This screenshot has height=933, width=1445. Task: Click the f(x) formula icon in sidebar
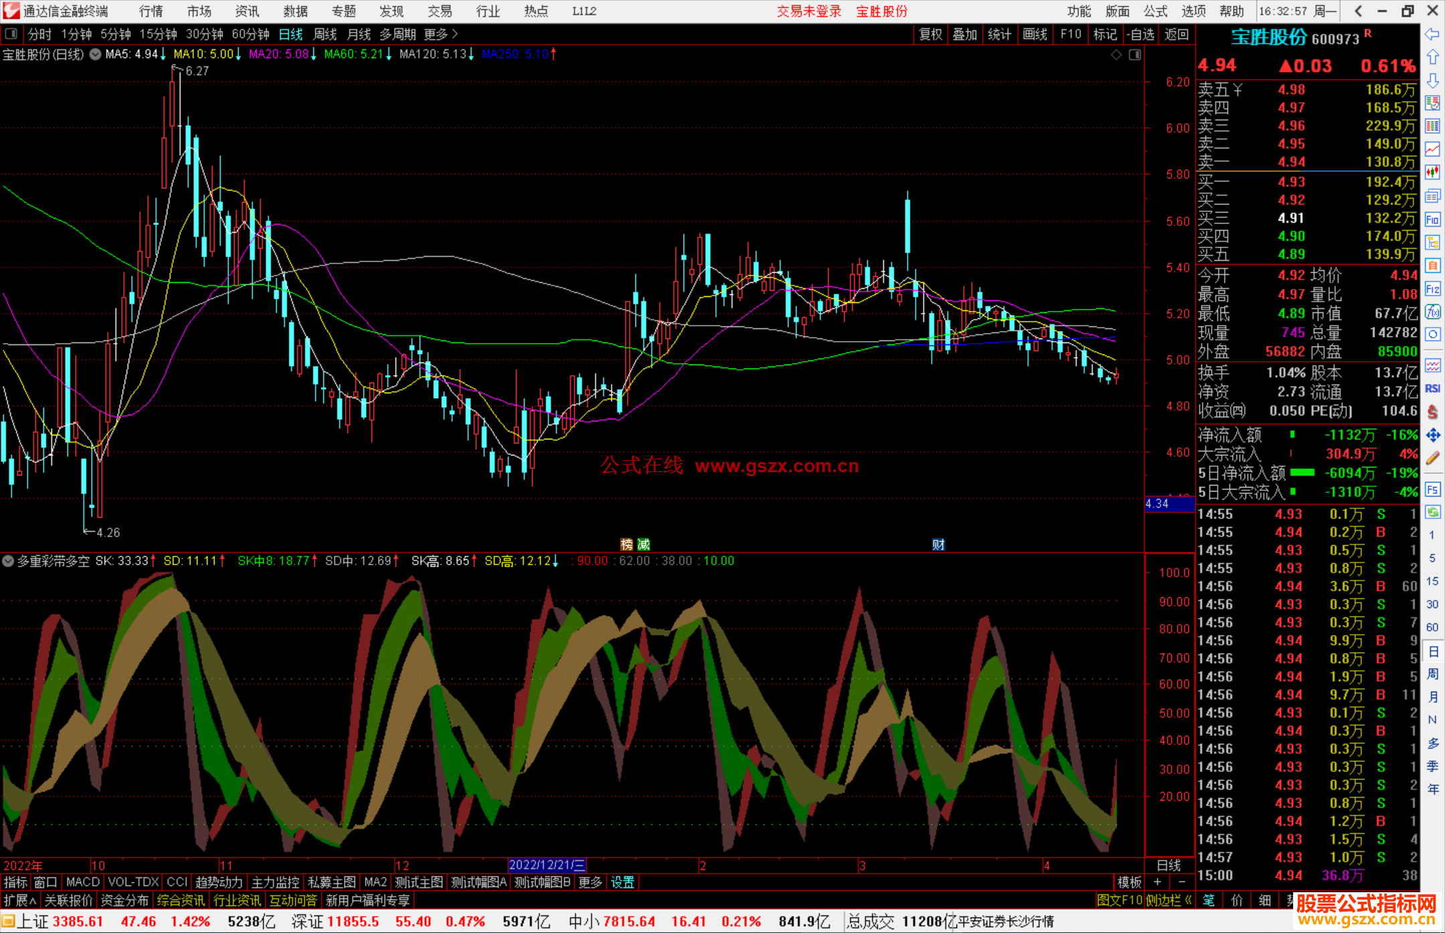click(x=1432, y=312)
